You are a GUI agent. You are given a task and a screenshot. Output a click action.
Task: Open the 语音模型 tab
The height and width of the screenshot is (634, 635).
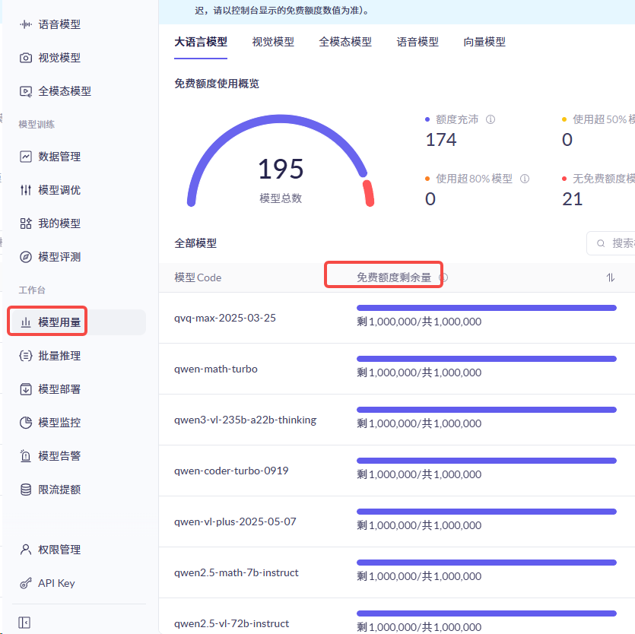click(x=418, y=42)
